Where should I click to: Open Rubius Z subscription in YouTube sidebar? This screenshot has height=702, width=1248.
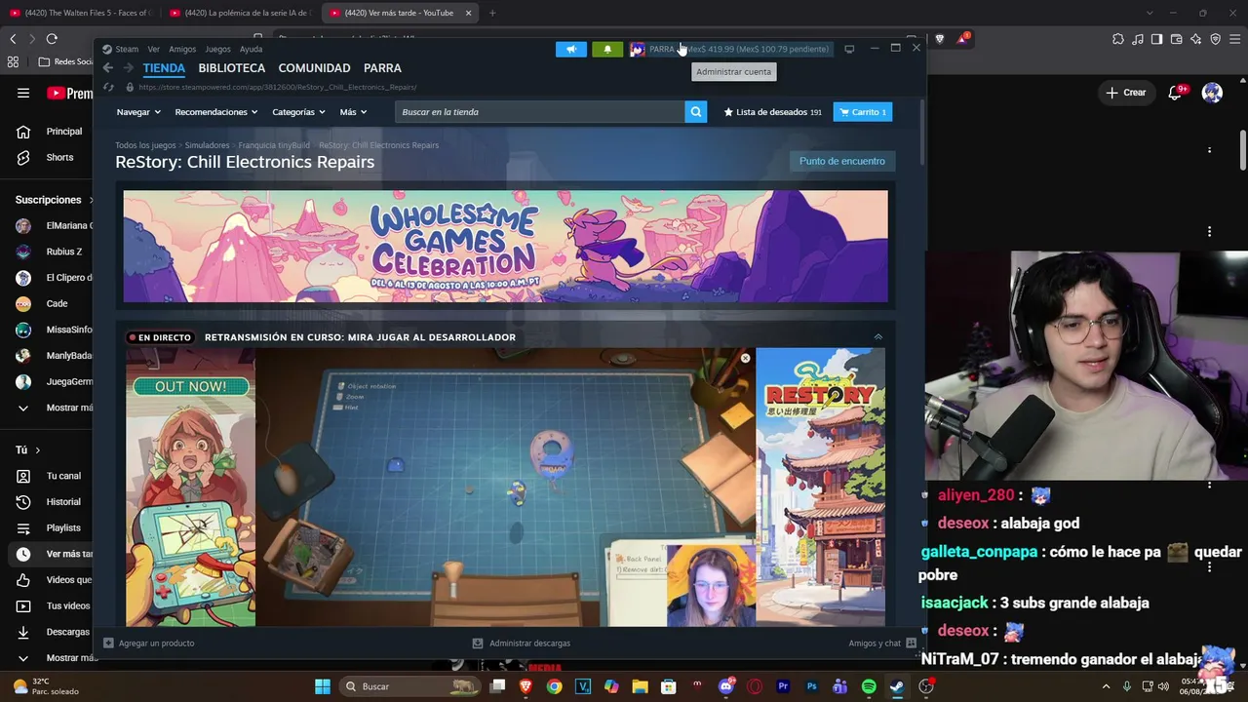[x=55, y=252]
